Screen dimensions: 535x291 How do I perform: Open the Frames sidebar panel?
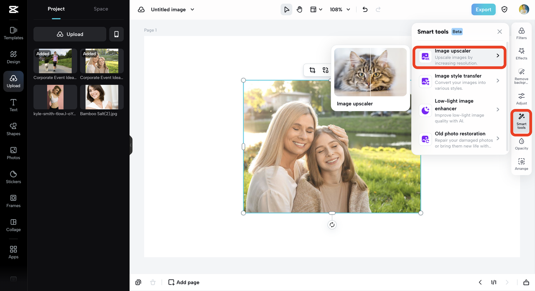[x=13, y=201]
